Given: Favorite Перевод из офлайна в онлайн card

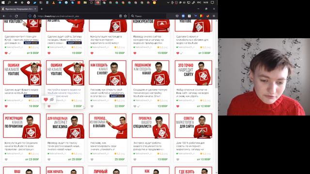Looking at the screenshot, I should (x=92, y=159).
